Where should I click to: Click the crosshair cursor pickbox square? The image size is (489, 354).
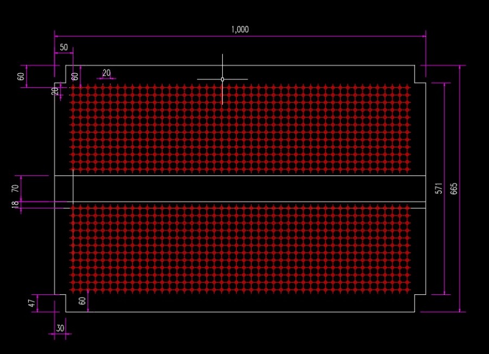[222, 79]
